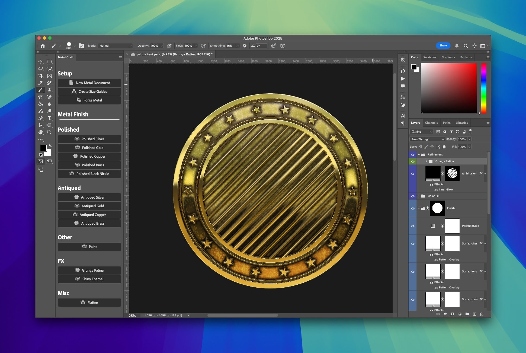Hide the Grungy Patina group
The height and width of the screenshot is (353, 526).
[413, 161]
